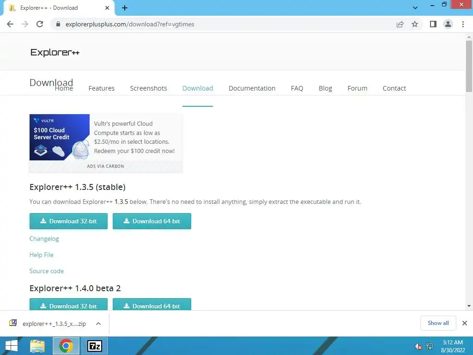Click the browser forward arrow
473x355 pixels.
(25, 24)
